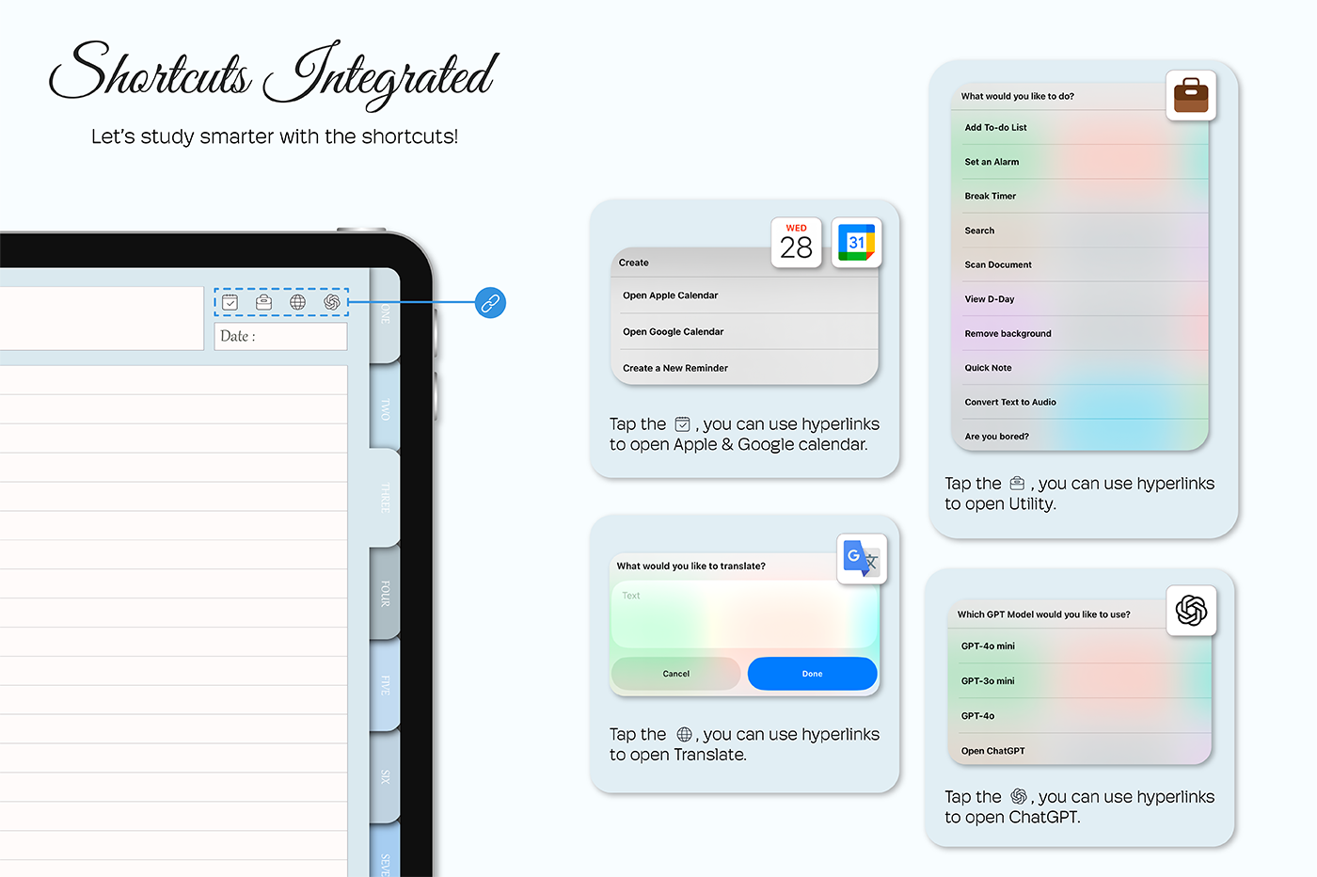The height and width of the screenshot is (877, 1317).
Task: Open planner side tab FOUR
Action: (385, 593)
